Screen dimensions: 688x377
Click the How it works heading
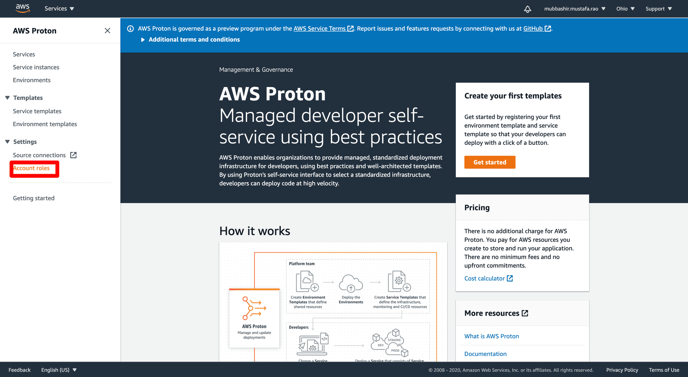point(254,231)
